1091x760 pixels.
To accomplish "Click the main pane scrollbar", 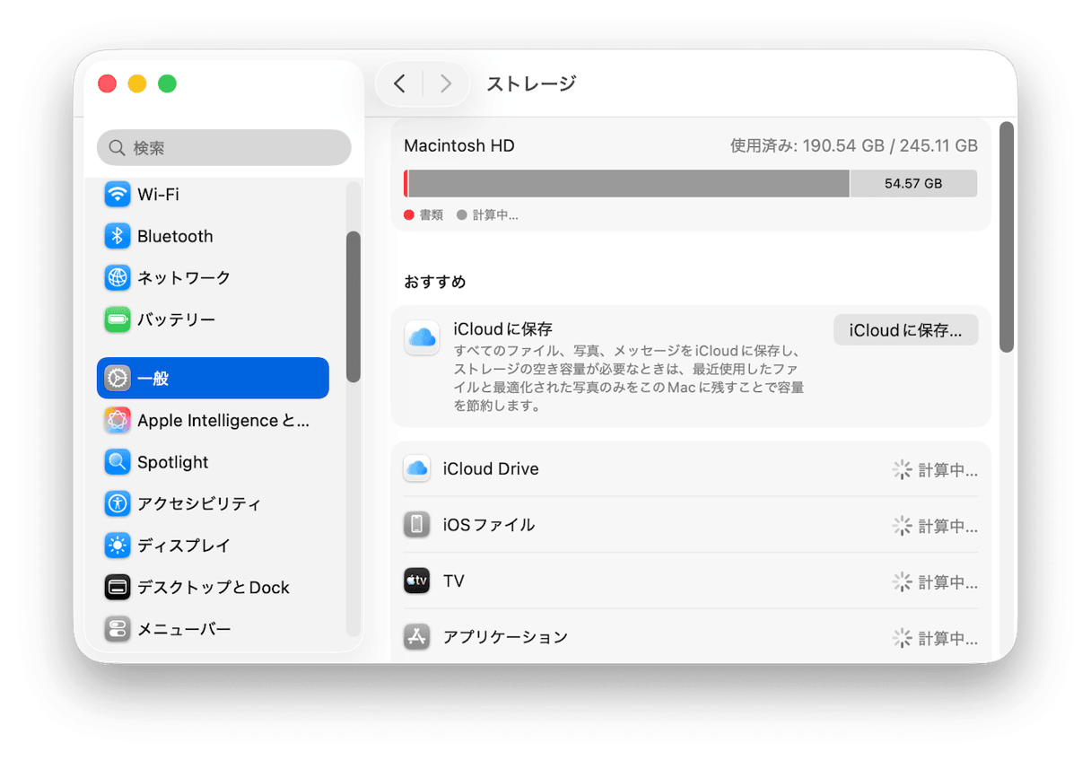I will tap(1007, 236).
